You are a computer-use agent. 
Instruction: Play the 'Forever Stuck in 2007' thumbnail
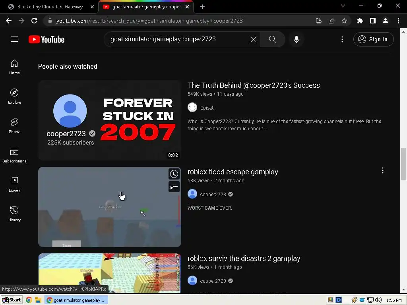[x=110, y=120]
